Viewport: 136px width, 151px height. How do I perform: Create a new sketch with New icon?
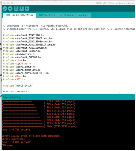pos(16,9)
